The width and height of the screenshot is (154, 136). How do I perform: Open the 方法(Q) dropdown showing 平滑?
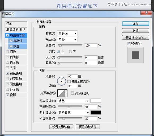pyautogui.click(x=67, y=40)
